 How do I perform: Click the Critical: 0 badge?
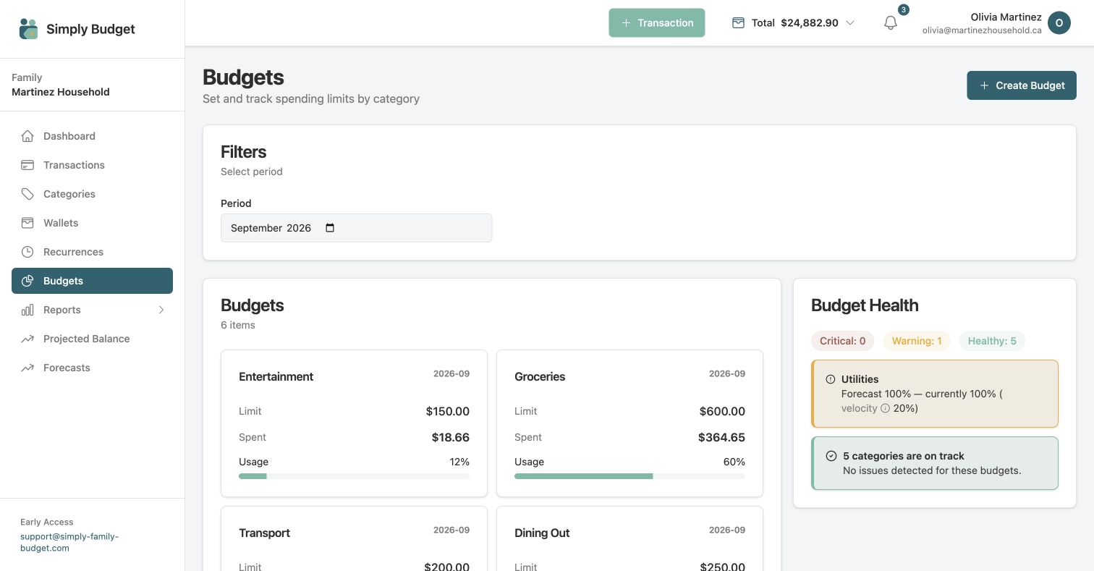coord(842,341)
